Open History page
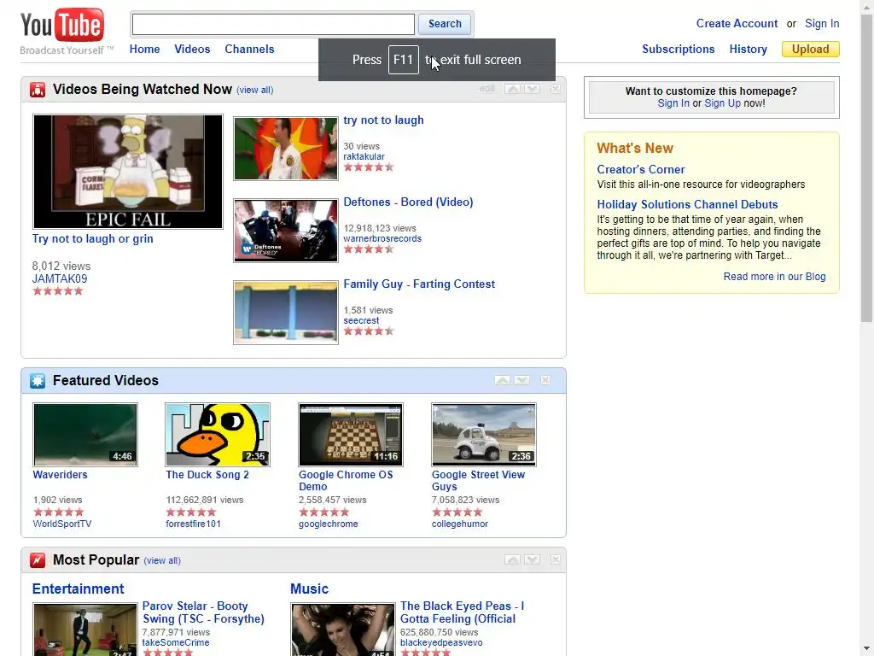Viewport: 874px width, 656px height. click(x=748, y=49)
